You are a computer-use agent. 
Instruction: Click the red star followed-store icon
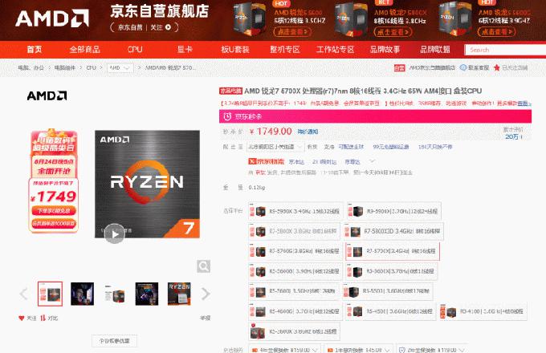point(496,67)
